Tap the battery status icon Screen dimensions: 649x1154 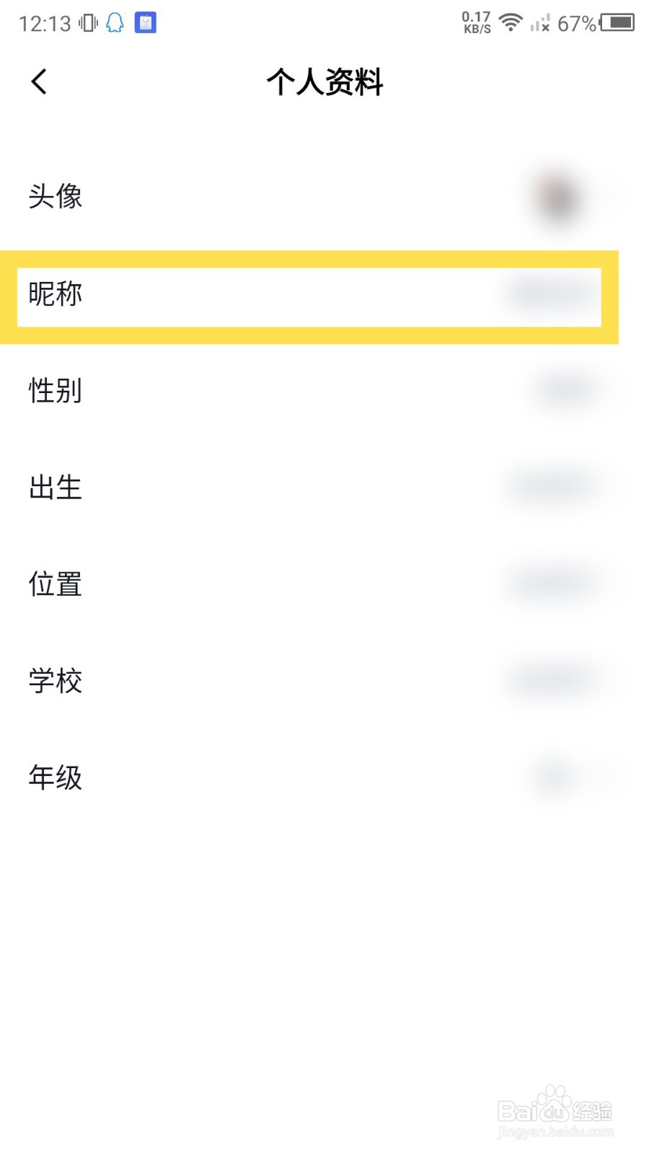[617, 22]
